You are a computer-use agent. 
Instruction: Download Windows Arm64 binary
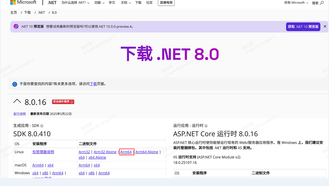[104, 173]
